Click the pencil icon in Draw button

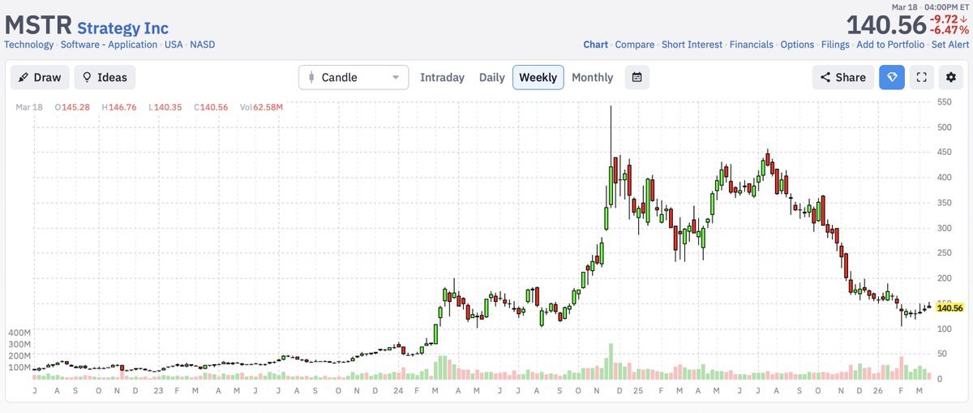tap(24, 77)
